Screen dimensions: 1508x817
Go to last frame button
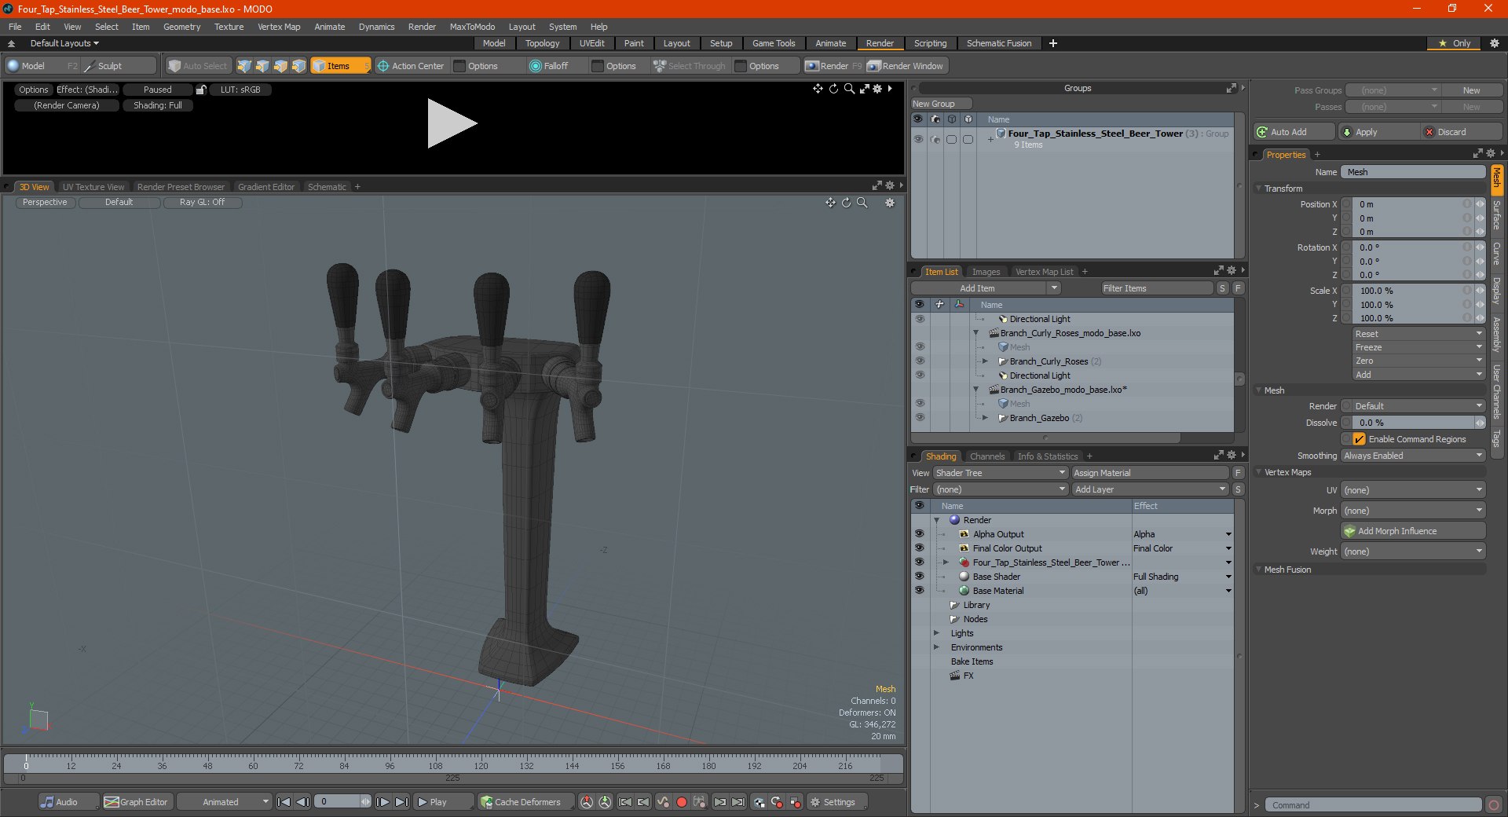401,802
